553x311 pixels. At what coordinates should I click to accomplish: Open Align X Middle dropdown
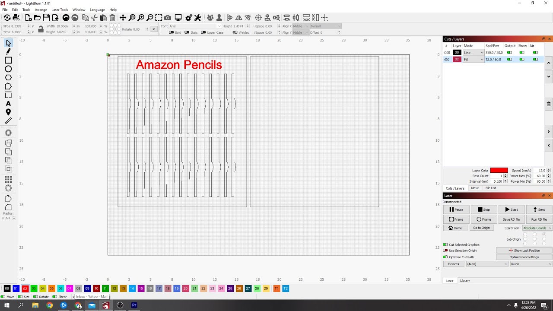coord(301,26)
